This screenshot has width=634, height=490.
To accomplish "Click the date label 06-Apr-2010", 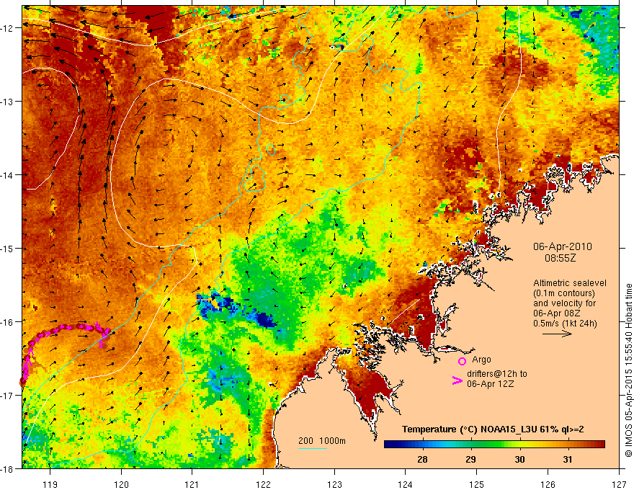I will point(563,246).
